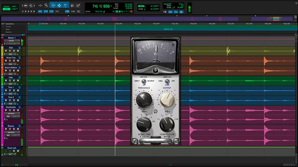Screen dimensions: 298x167
Task: Click the zoom preset 1 button
Action: click(23, 12)
